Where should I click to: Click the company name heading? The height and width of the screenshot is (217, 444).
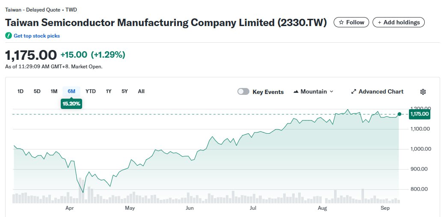(x=166, y=23)
